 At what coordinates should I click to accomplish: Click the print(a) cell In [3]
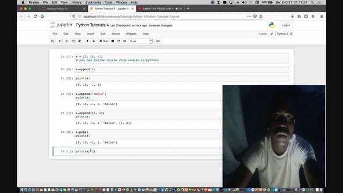pyautogui.click(x=182, y=78)
